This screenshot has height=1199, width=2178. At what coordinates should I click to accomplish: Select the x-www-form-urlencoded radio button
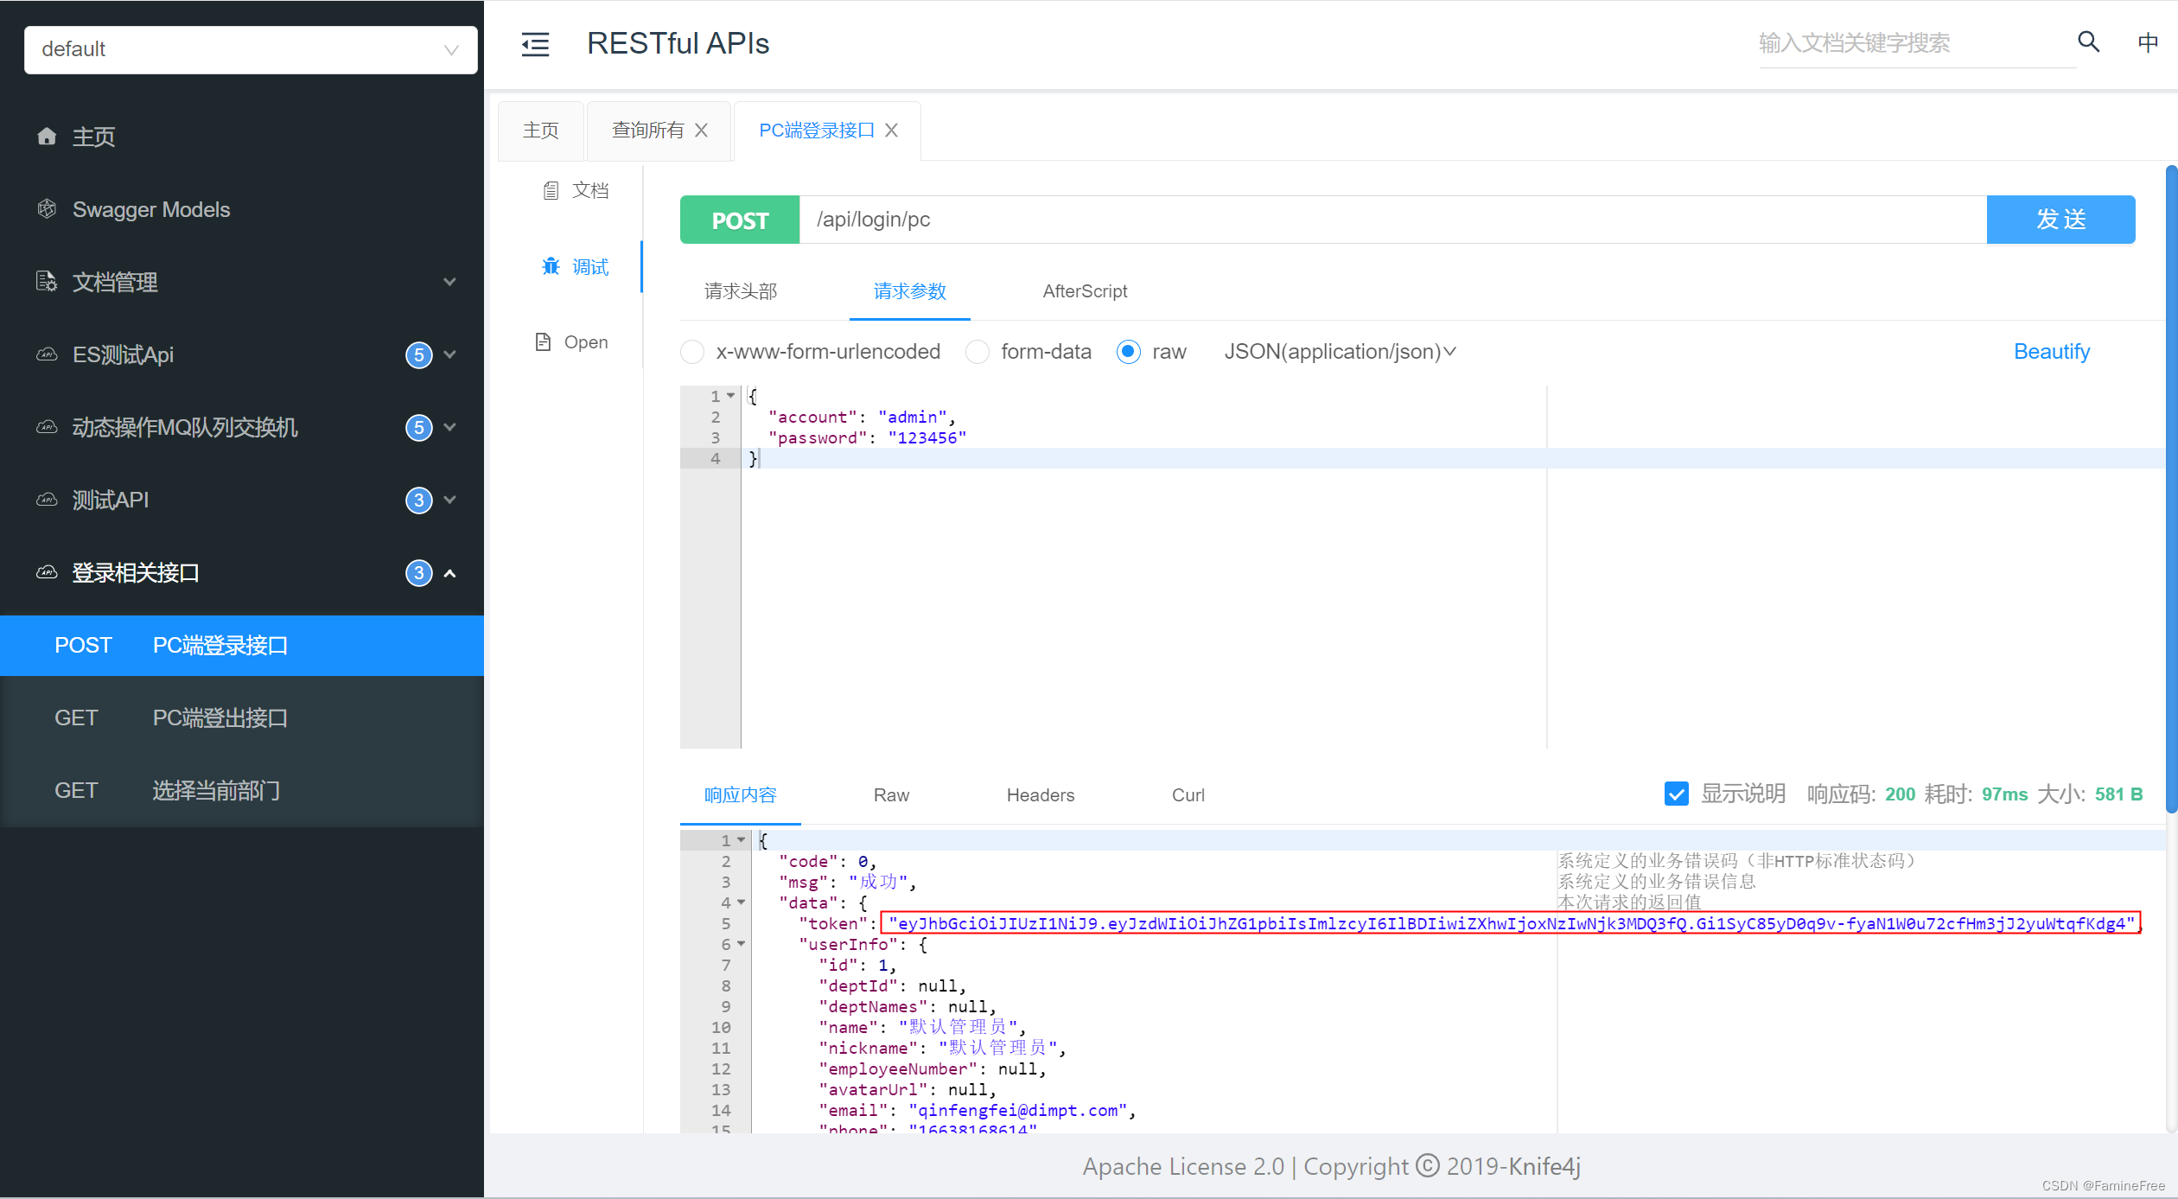[x=692, y=352]
